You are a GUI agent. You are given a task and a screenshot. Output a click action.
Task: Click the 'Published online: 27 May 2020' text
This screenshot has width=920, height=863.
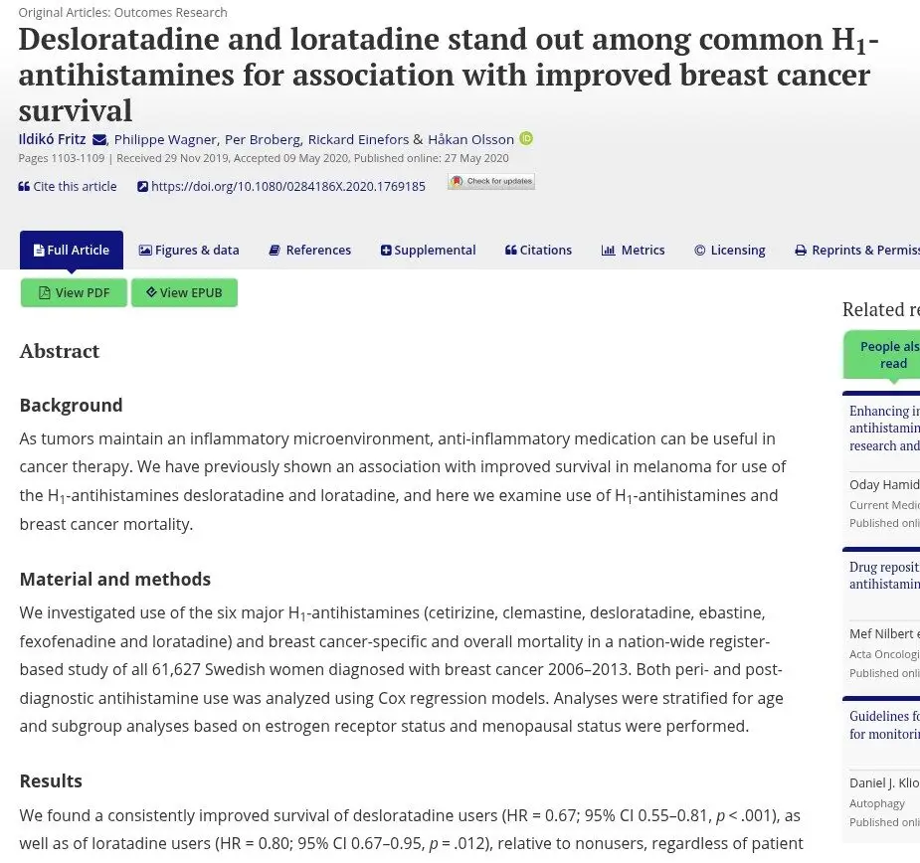point(432,158)
